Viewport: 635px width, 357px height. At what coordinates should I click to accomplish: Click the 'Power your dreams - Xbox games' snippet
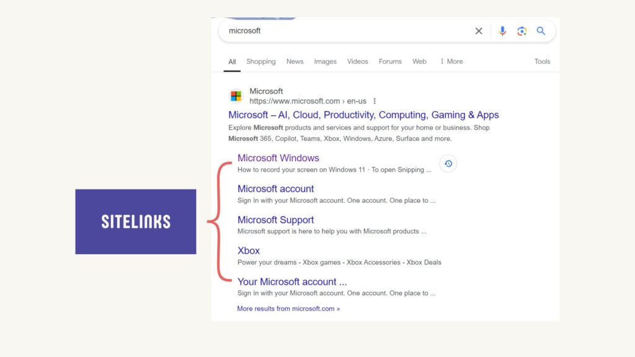pyautogui.click(x=339, y=262)
